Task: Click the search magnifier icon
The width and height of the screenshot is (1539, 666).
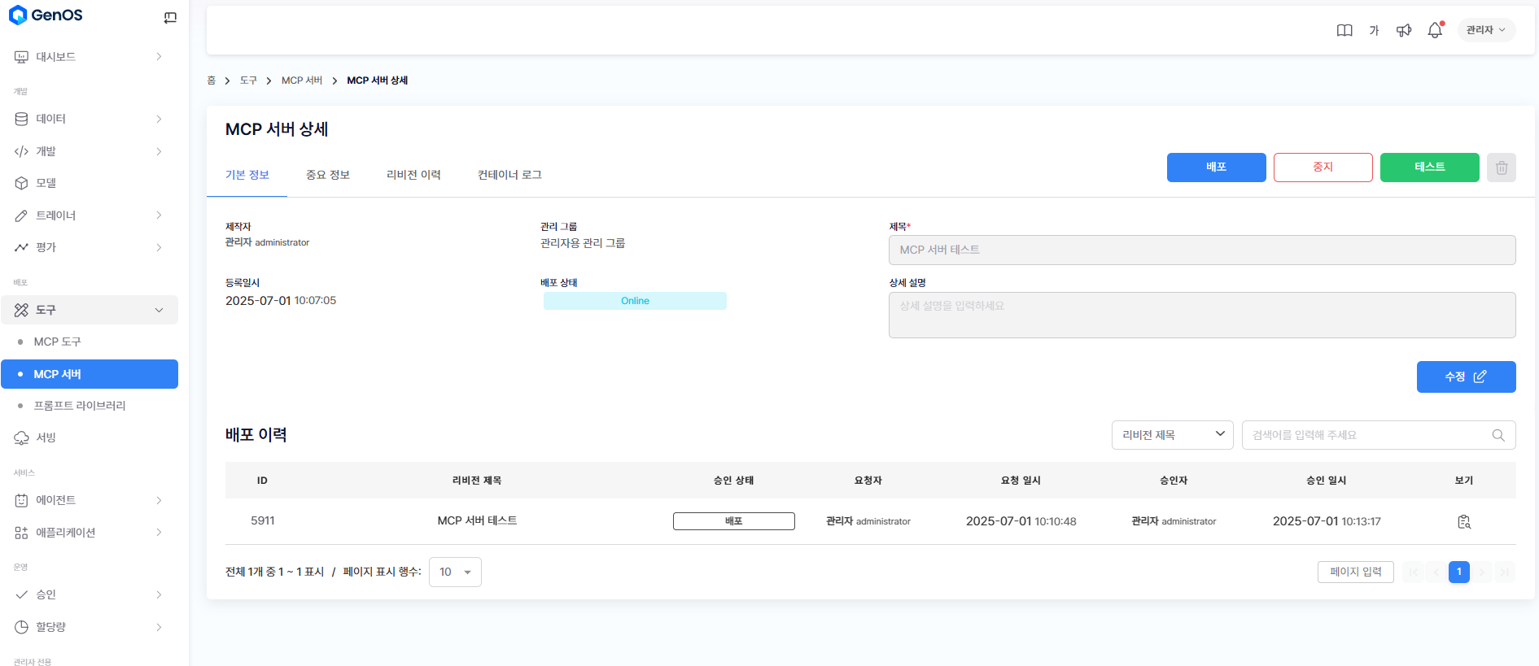Action: point(1497,435)
